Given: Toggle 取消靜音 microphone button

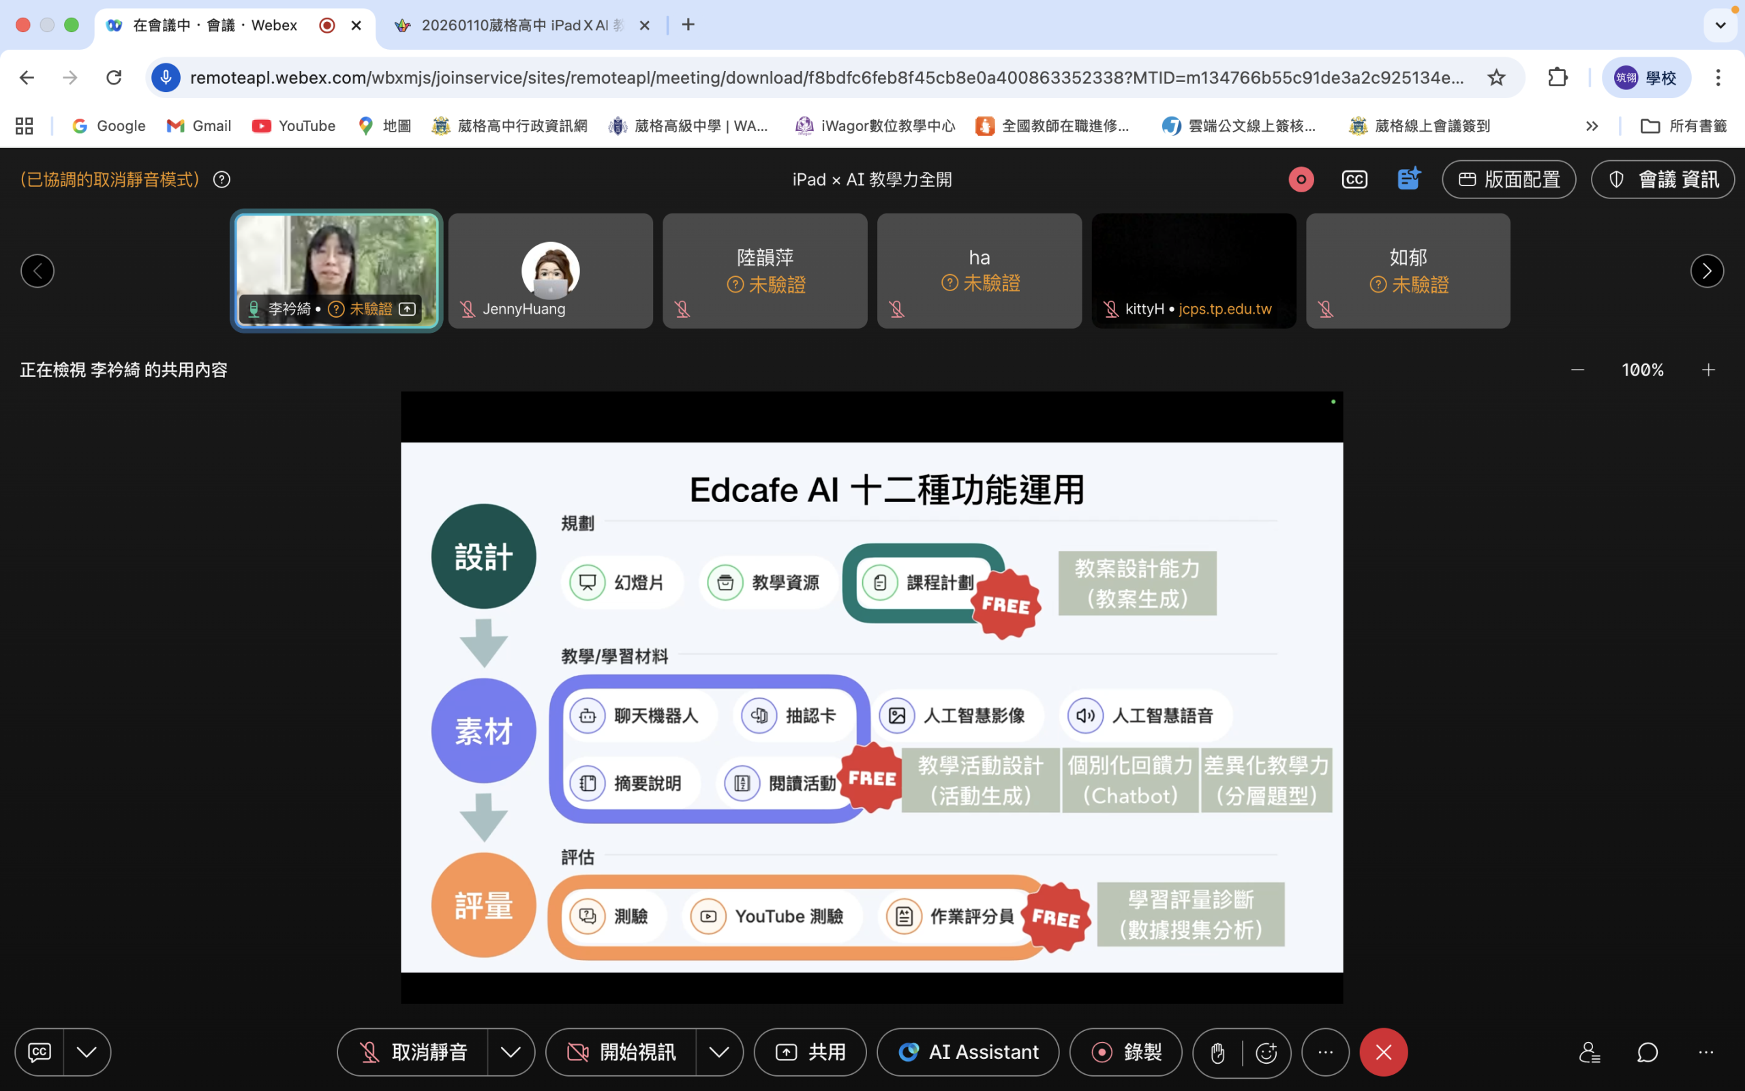Looking at the screenshot, I should pyautogui.click(x=413, y=1052).
